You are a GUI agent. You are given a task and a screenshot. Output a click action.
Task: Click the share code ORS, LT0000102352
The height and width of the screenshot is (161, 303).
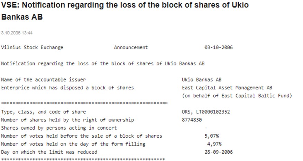[206, 112]
